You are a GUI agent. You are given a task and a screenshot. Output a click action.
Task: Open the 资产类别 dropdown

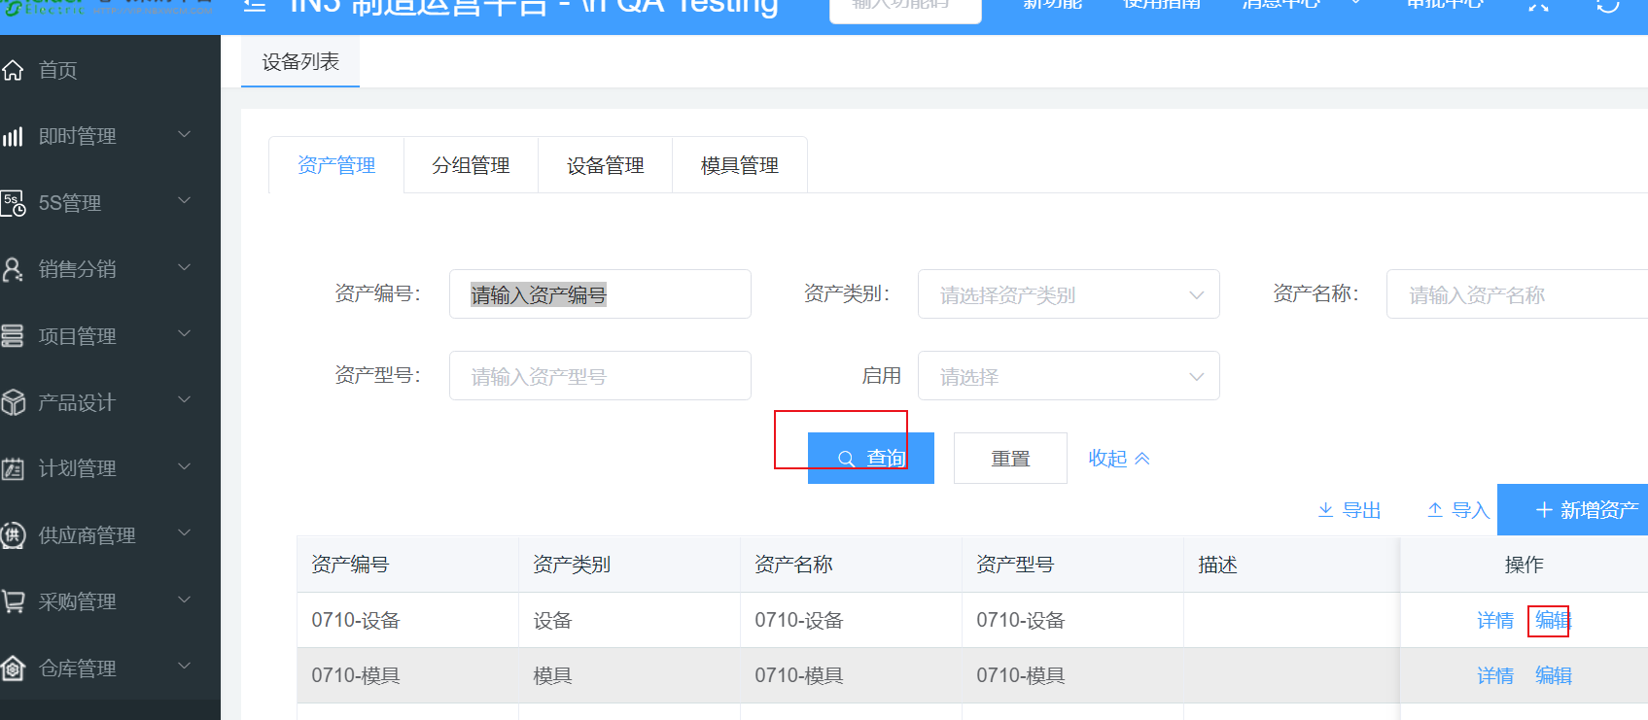coord(1068,294)
